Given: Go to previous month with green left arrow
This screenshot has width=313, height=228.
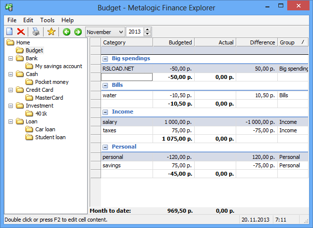Looking at the screenshot, I should (x=66, y=32).
